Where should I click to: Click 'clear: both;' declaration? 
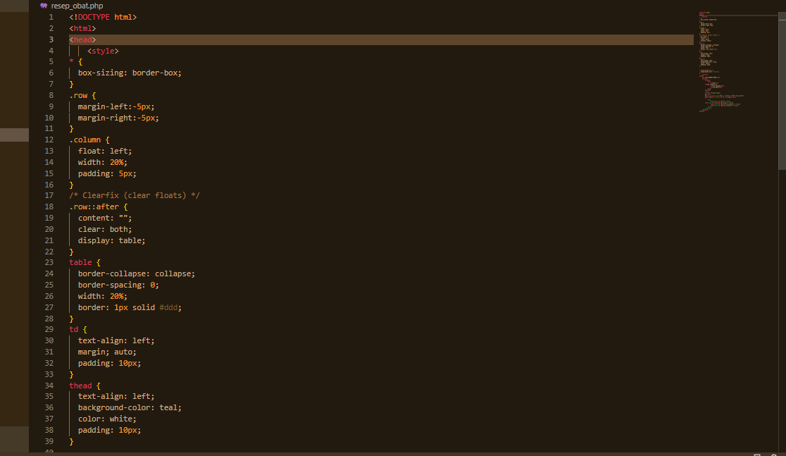coord(105,229)
